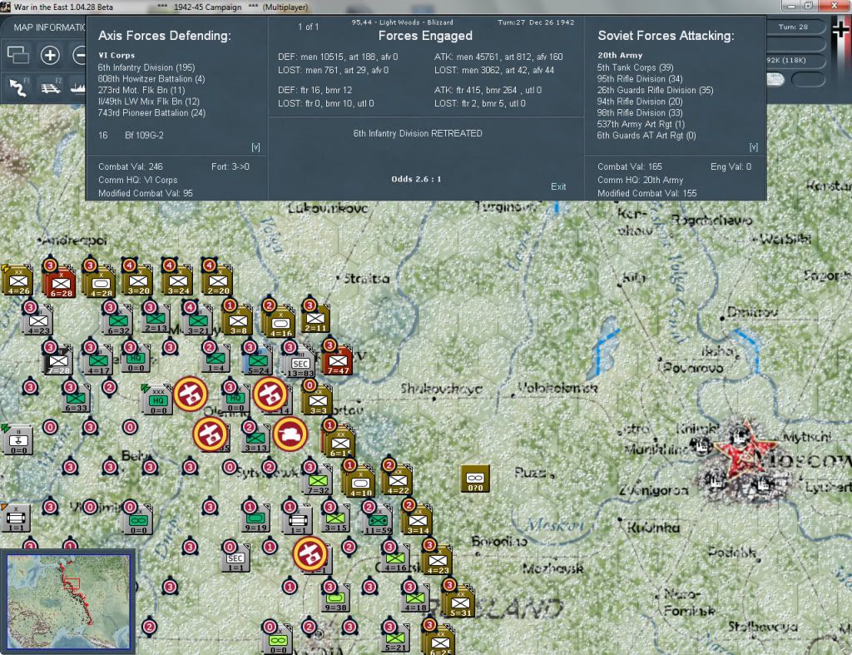
Task: Click '26th Guards Rifle Division (35)' entry
Action: [x=655, y=90]
